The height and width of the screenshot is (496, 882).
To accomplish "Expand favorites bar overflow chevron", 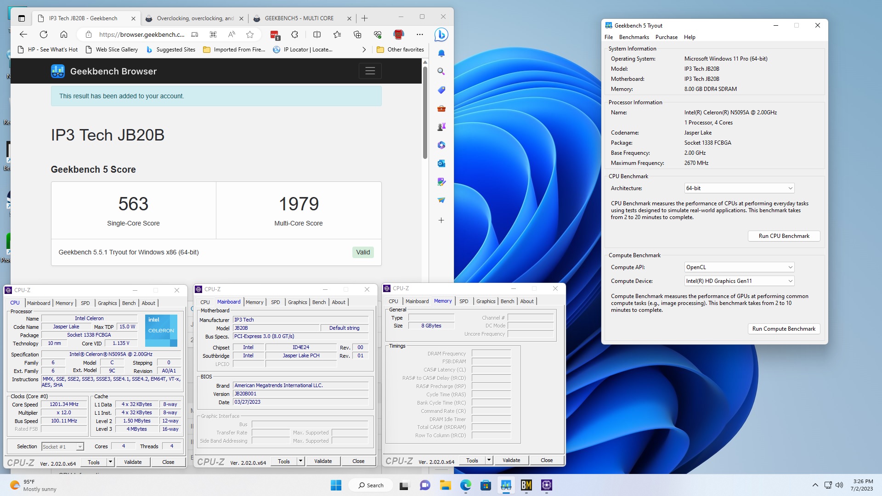I will coord(364,50).
